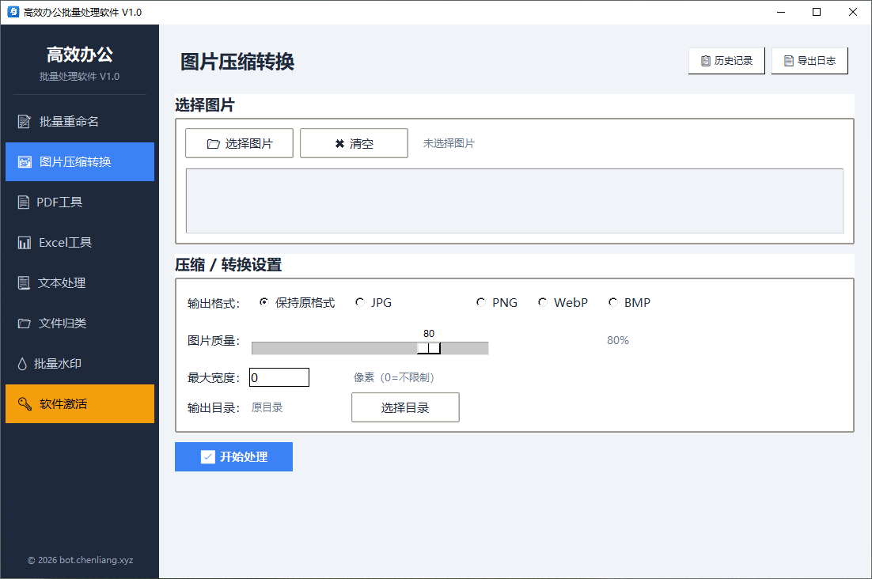This screenshot has width=872, height=579.
Task: Open 文本处理 section
Action: 80,283
